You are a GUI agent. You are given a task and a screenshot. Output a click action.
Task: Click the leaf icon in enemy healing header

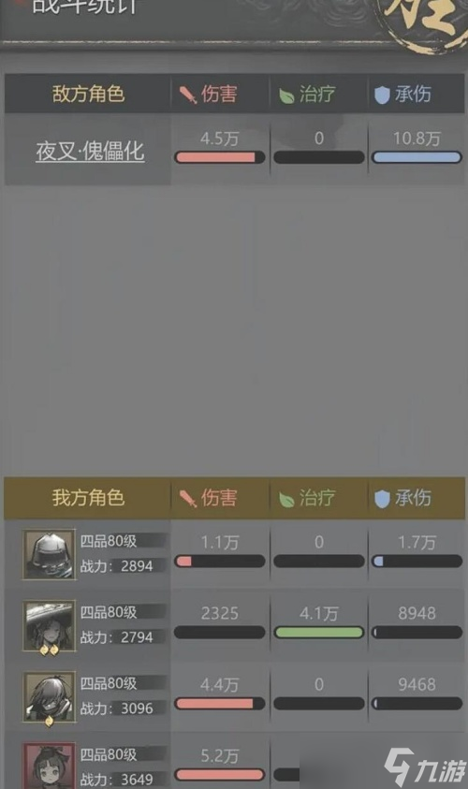(286, 95)
